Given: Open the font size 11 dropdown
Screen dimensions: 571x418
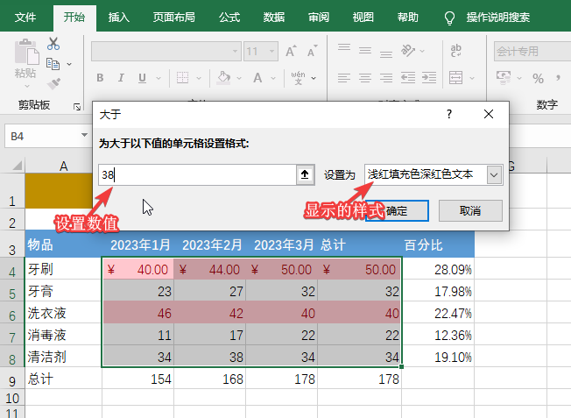Looking at the screenshot, I should point(271,51).
